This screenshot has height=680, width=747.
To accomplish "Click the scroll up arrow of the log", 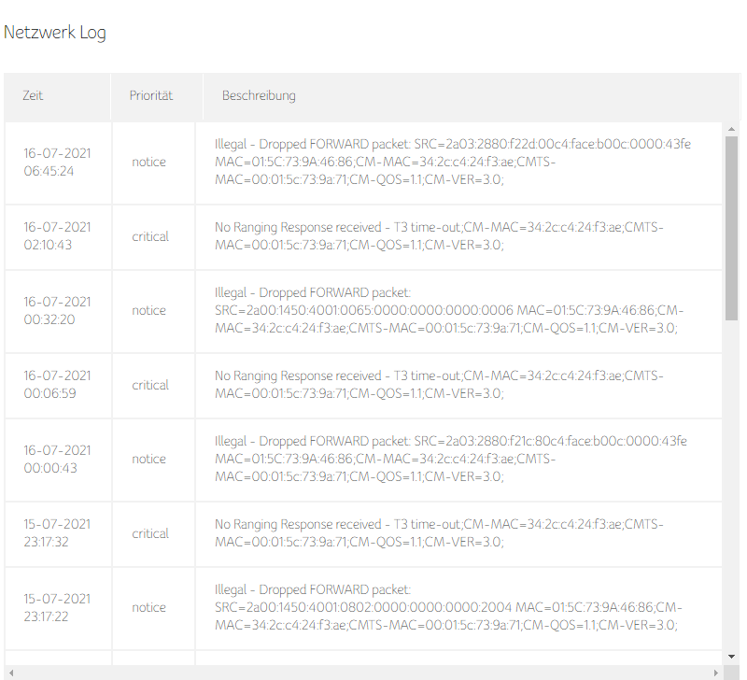I will (x=731, y=129).
